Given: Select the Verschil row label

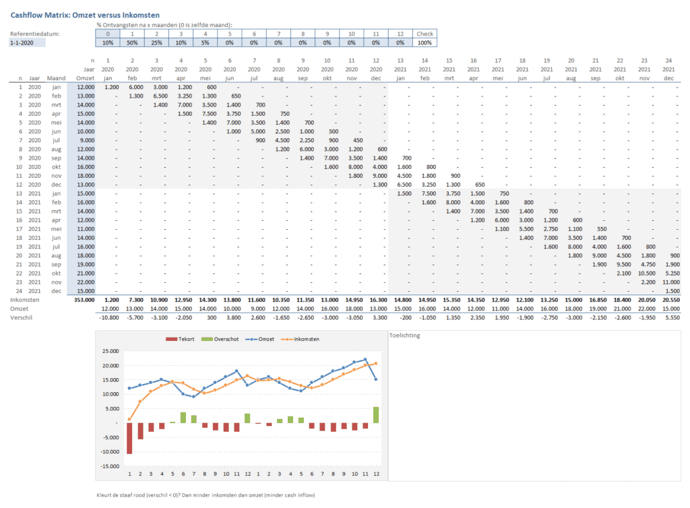Looking at the screenshot, I should [x=22, y=317].
